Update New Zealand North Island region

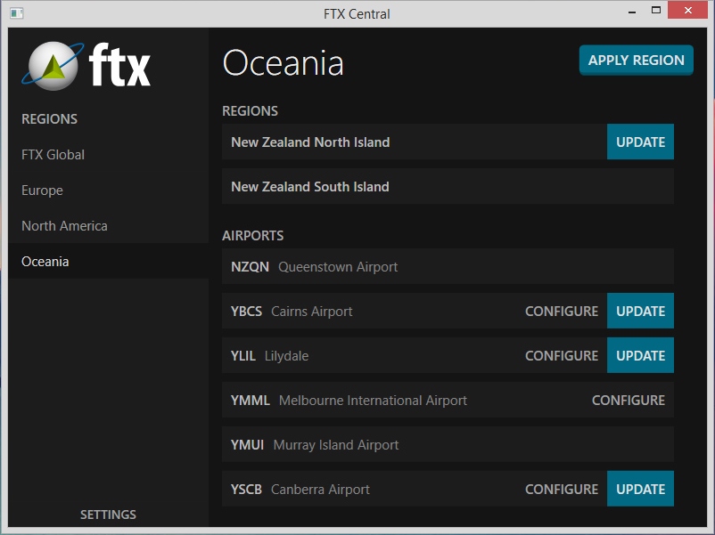[640, 142]
